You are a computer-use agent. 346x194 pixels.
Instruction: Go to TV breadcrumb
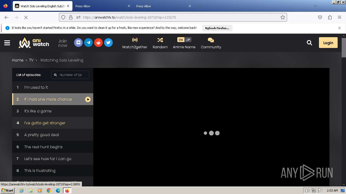pyautogui.click(x=31, y=60)
